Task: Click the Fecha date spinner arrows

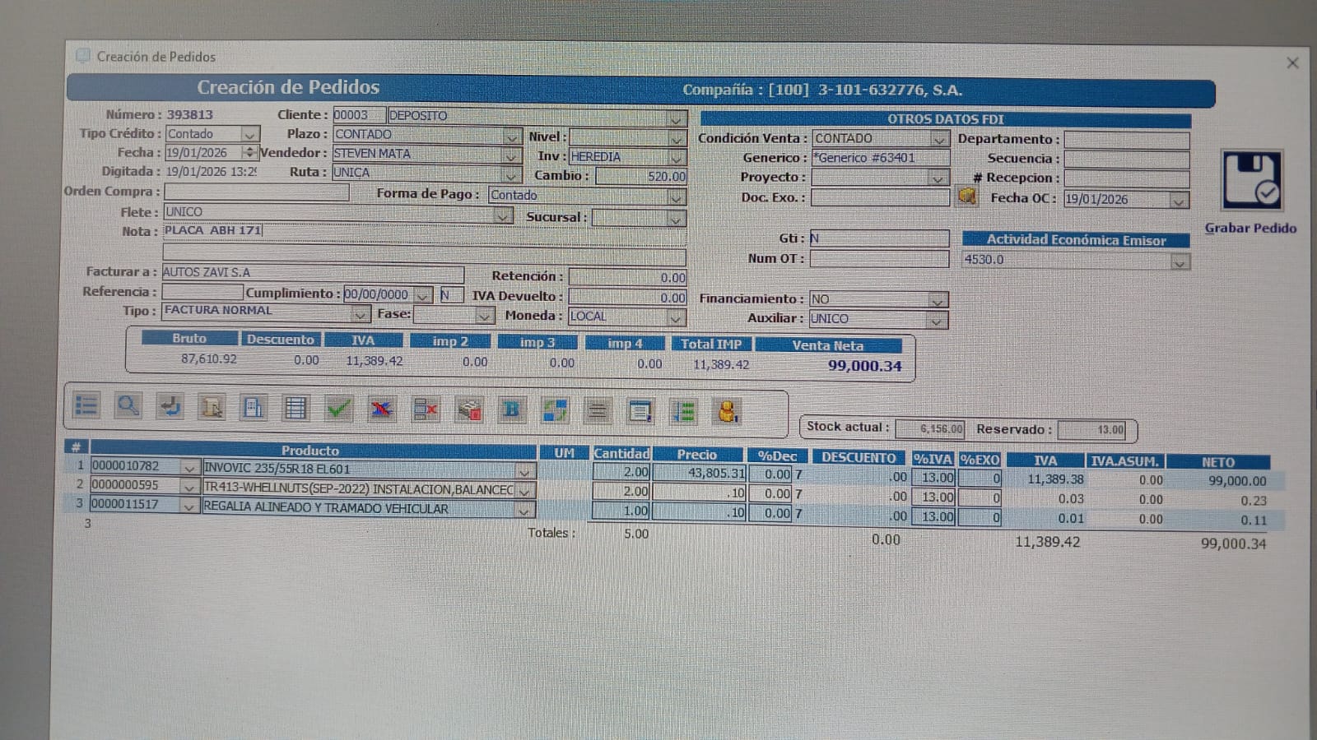Action: 249,153
